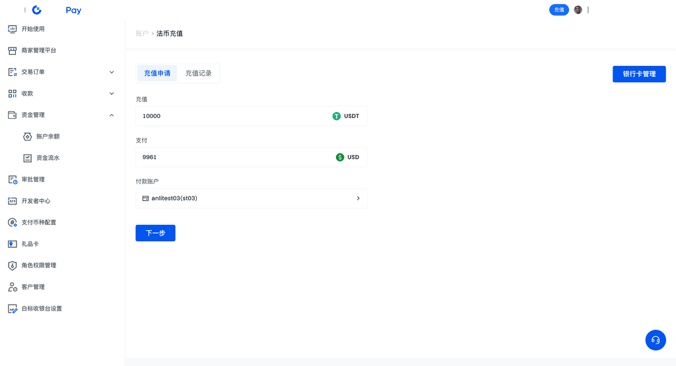Switch to the 充值记录 tab
The image size is (676, 366).
pyautogui.click(x=198, y=73)
